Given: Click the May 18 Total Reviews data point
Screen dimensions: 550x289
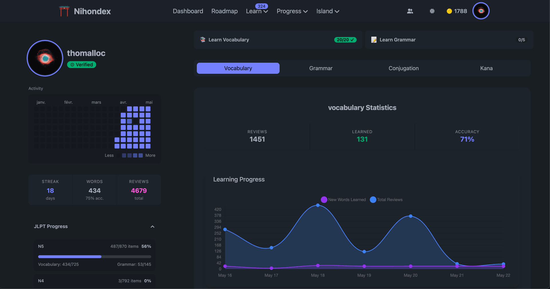Looking at the screenshot, I should [318, 205].
